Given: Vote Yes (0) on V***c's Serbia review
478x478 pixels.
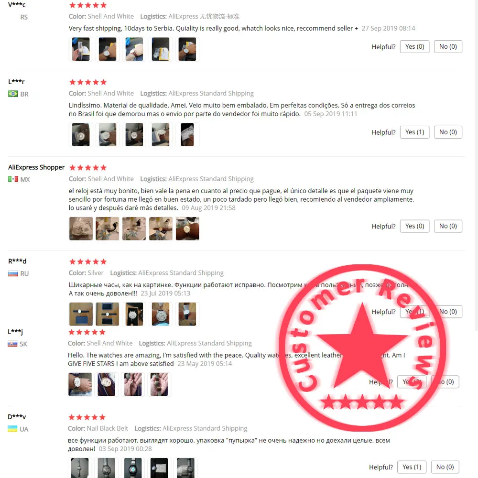Looking at the screenshot, I should pos(414,47).
